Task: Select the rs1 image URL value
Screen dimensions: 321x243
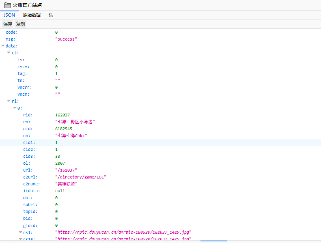Action: [123, 232]
